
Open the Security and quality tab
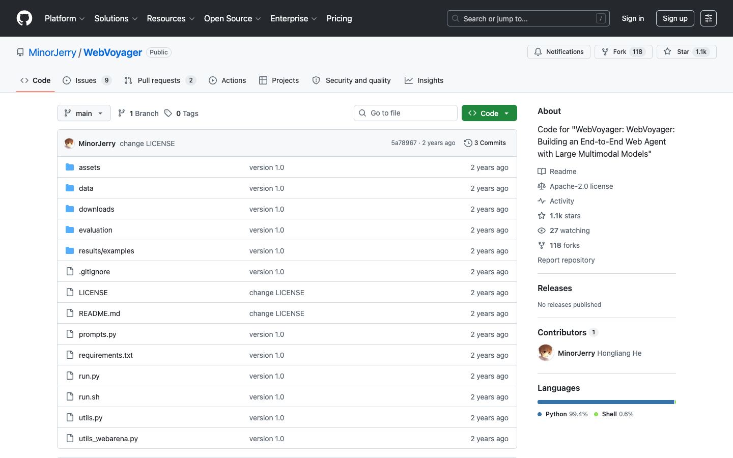tap(351, 80)
